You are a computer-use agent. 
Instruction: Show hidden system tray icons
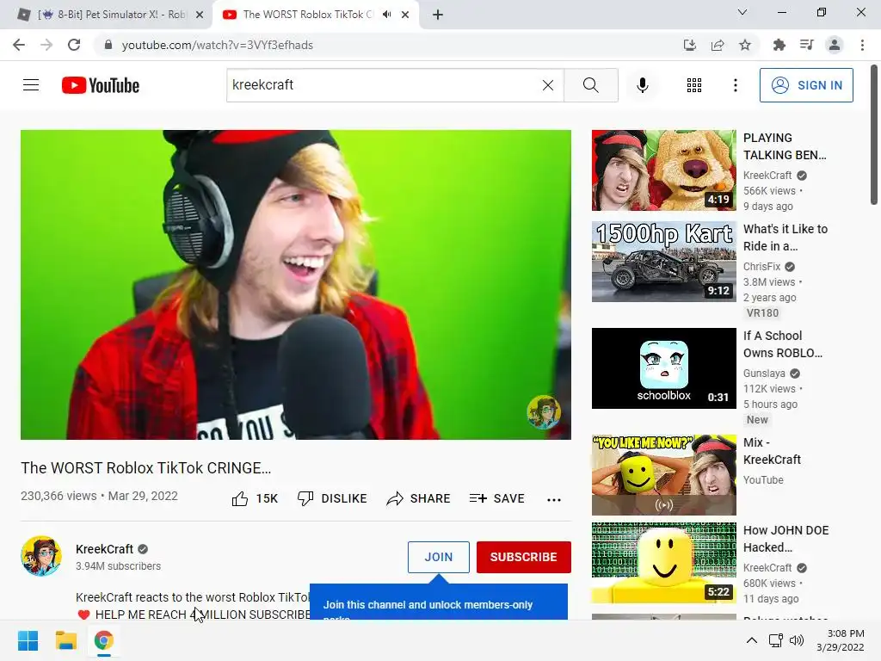(752, 640)
